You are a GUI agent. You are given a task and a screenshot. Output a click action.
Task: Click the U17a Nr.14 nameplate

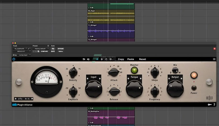coord(24,99)
